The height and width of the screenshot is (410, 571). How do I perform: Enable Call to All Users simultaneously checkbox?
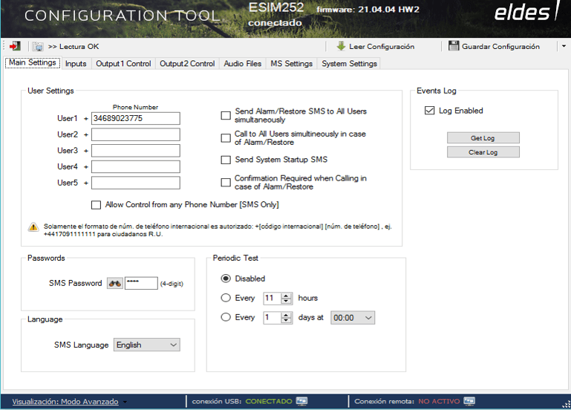pos(226,138)
